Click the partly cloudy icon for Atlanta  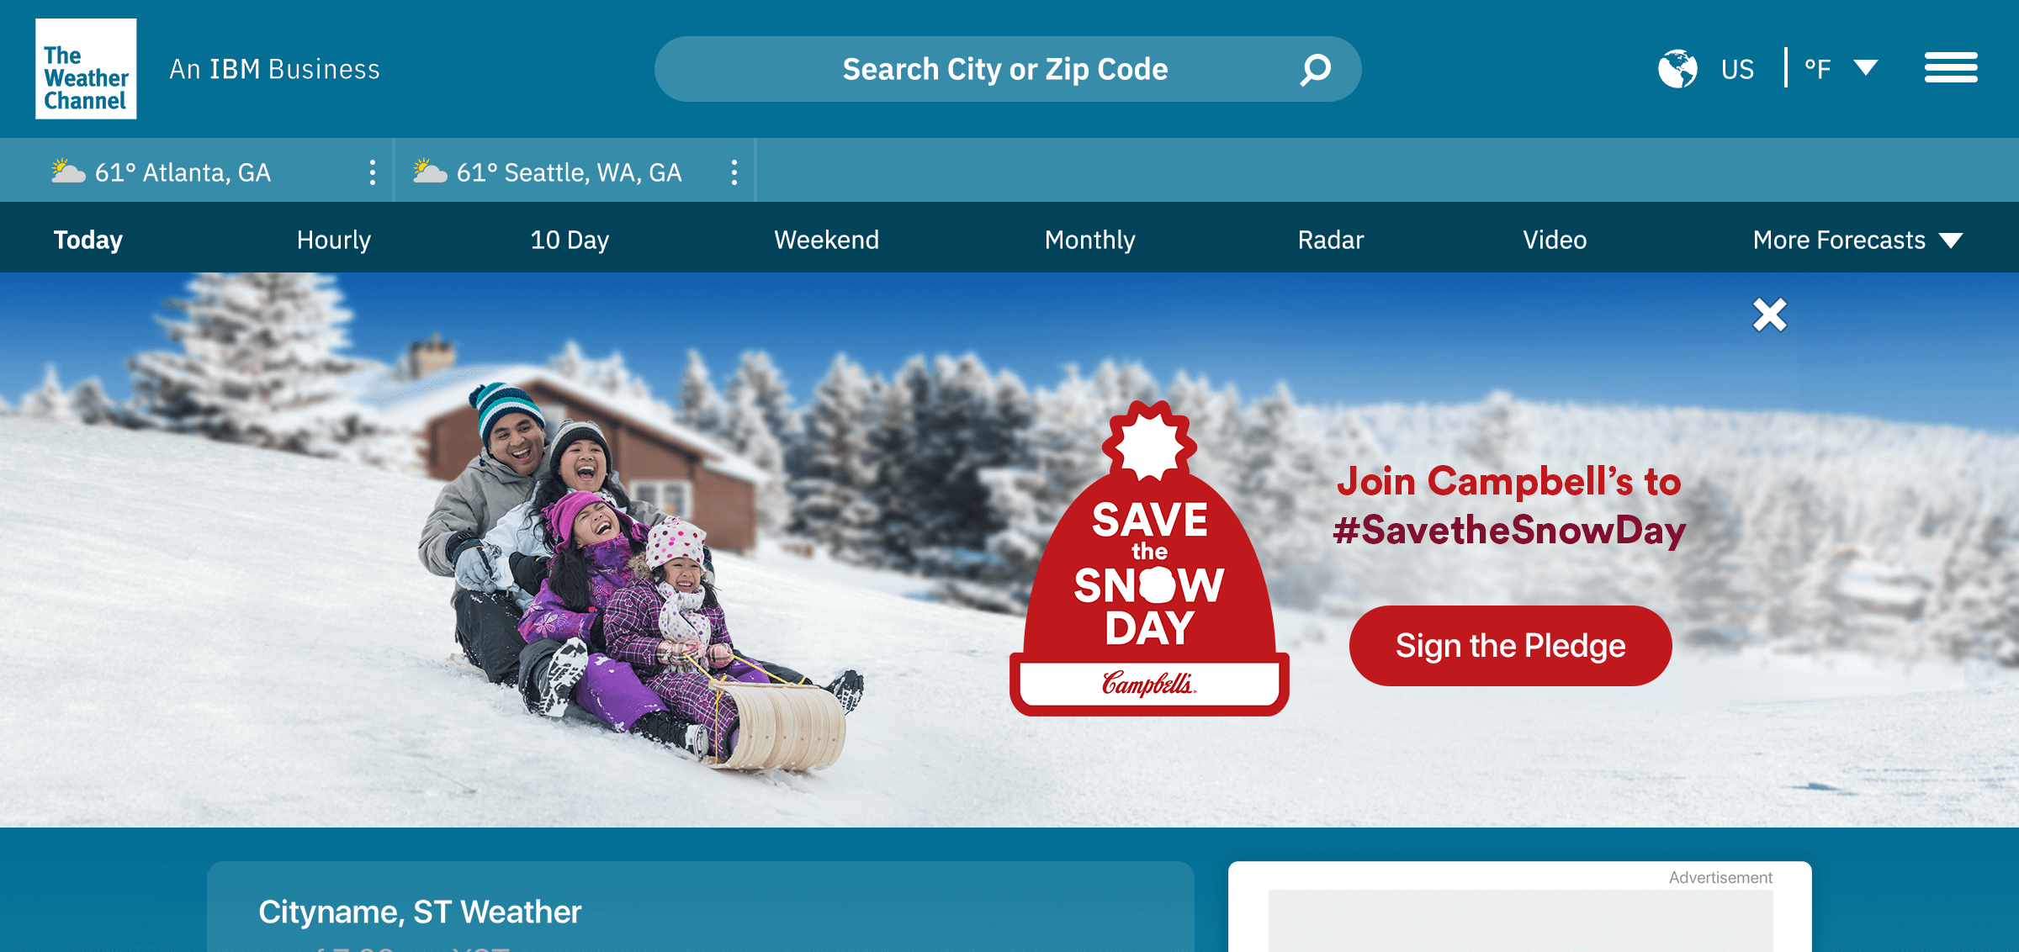(x=68, y=171)
